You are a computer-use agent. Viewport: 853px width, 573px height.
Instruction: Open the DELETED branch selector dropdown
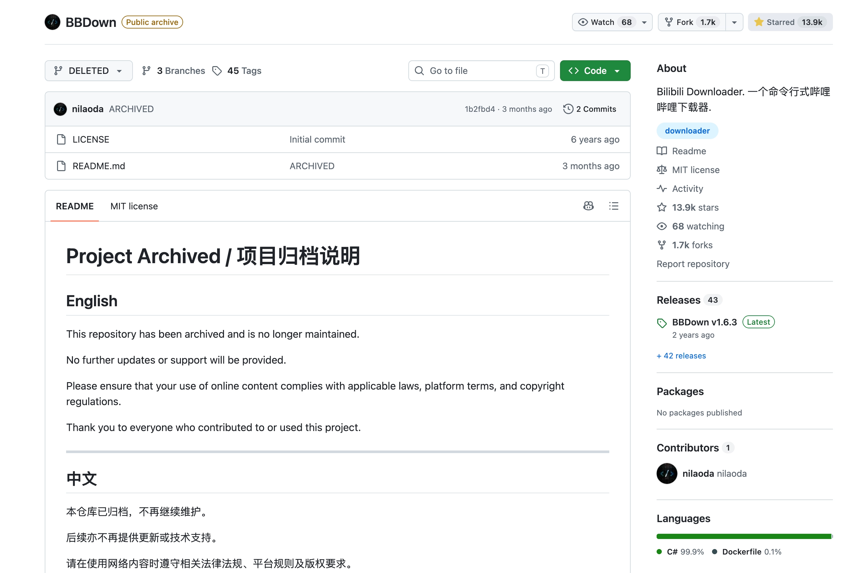coord(89,71)
